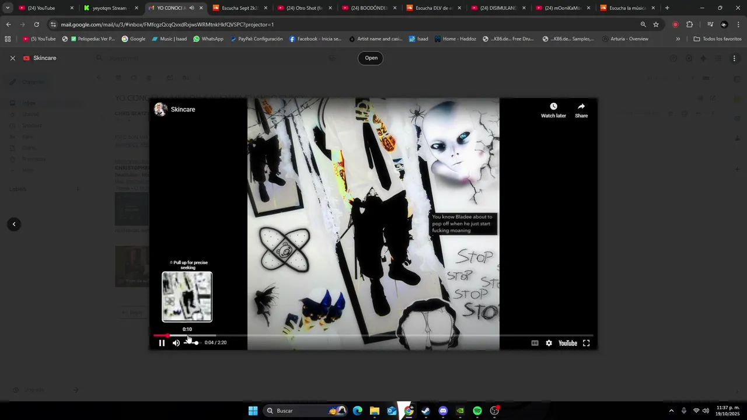Switch to the (24) YouTube tab
Screen dimensions: 747x420
(x=46, y=8)
